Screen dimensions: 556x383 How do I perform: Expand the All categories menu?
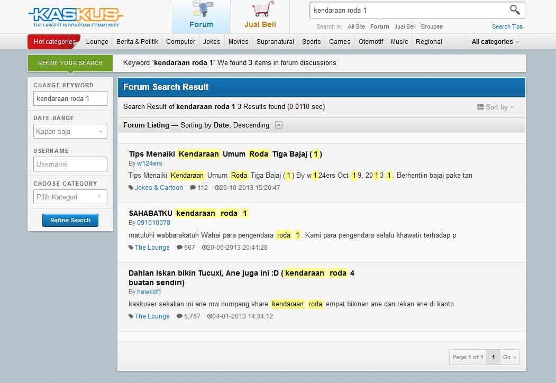pyautogui.click(x=495, y=42)
